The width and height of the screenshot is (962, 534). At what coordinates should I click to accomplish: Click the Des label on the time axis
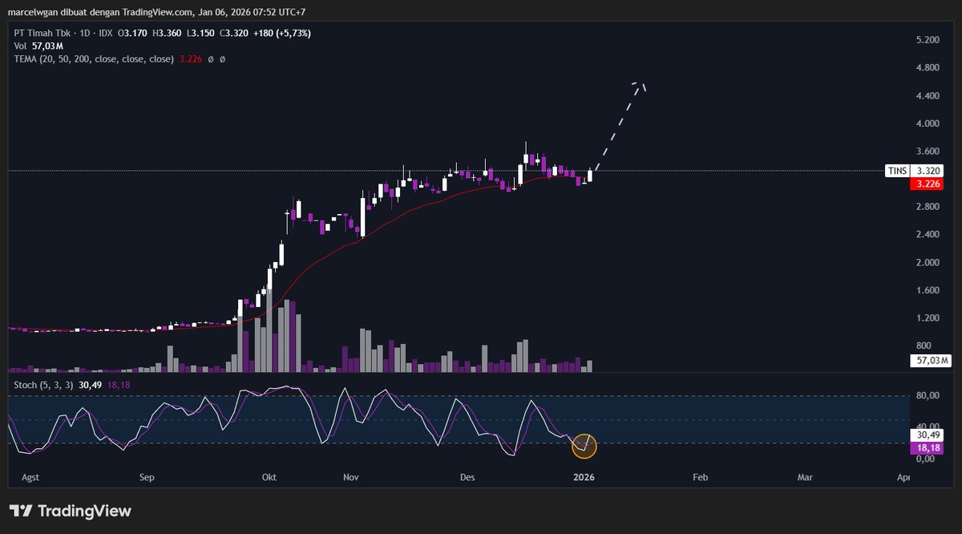(467, 478)
